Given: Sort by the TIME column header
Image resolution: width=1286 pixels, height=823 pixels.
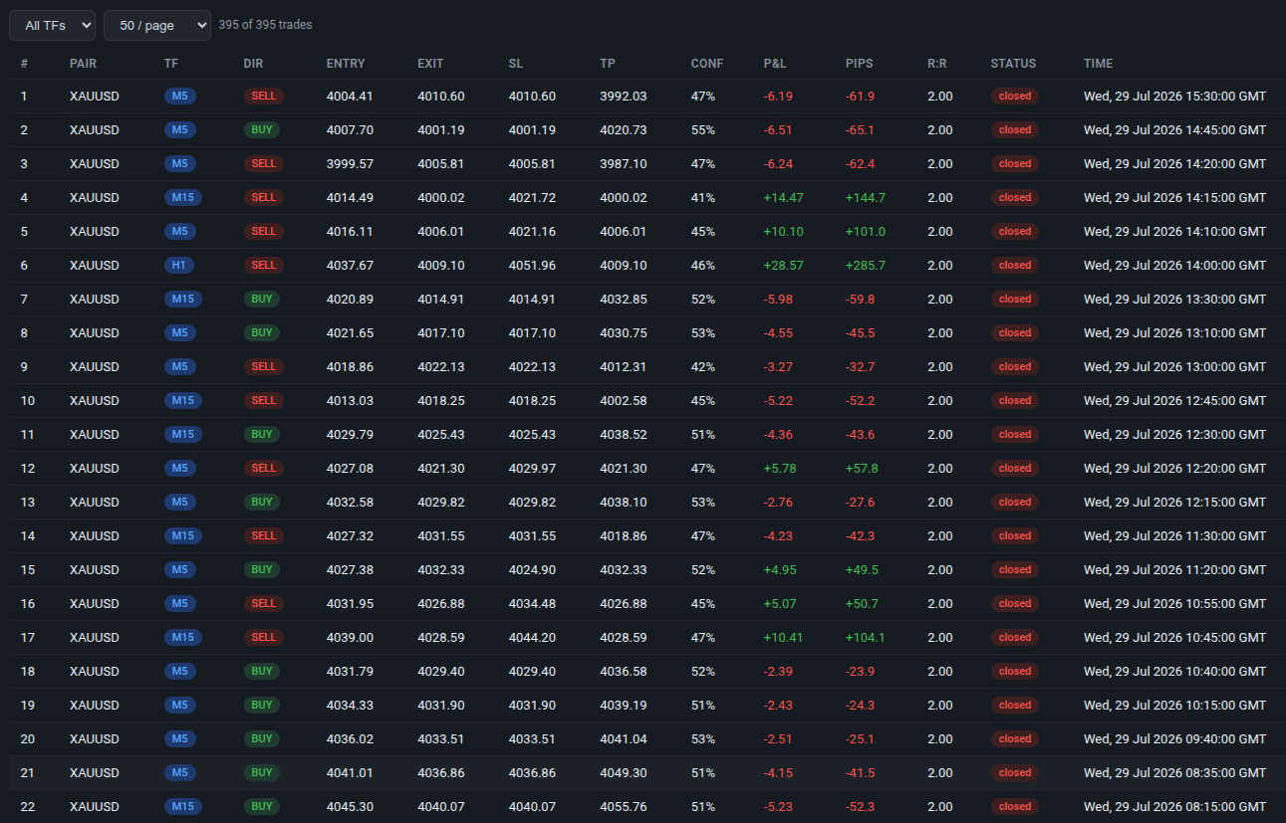Looking at the screenshot, I should coord(1099,63).
